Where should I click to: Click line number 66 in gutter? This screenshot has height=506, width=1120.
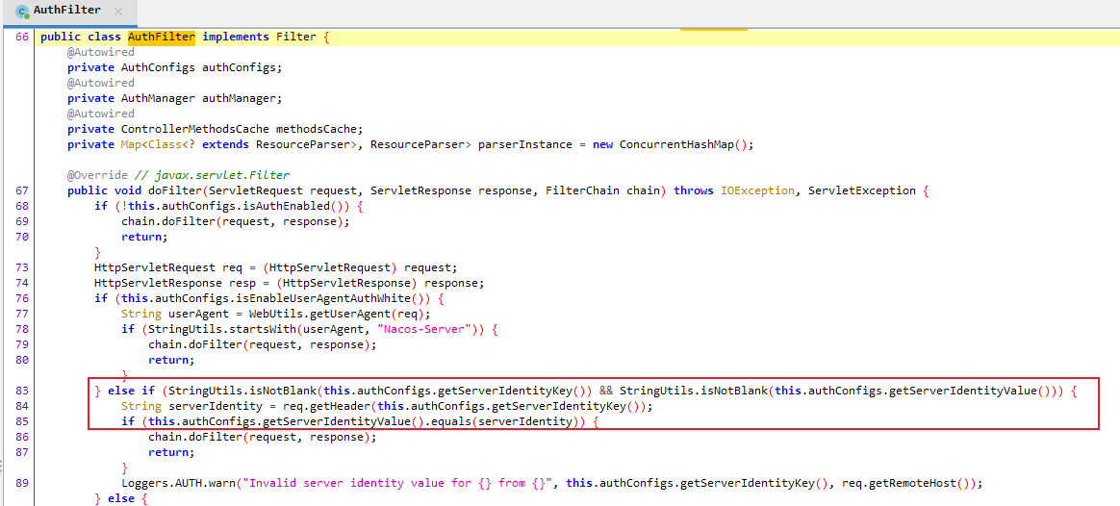(x=21, y=37)
